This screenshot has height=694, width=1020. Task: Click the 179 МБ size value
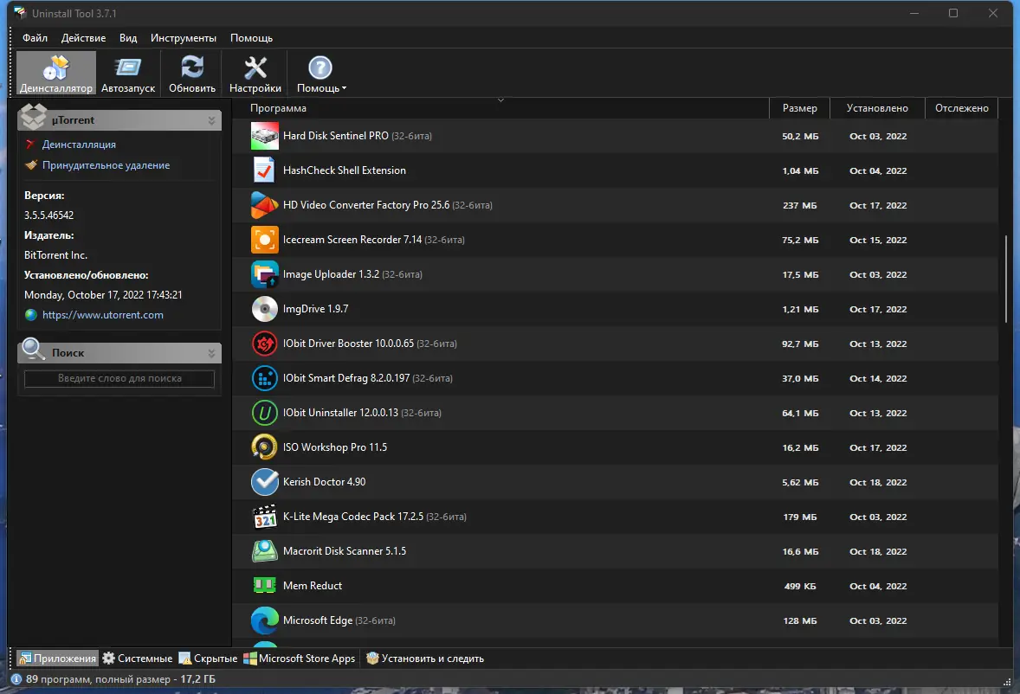coord(799,517)
